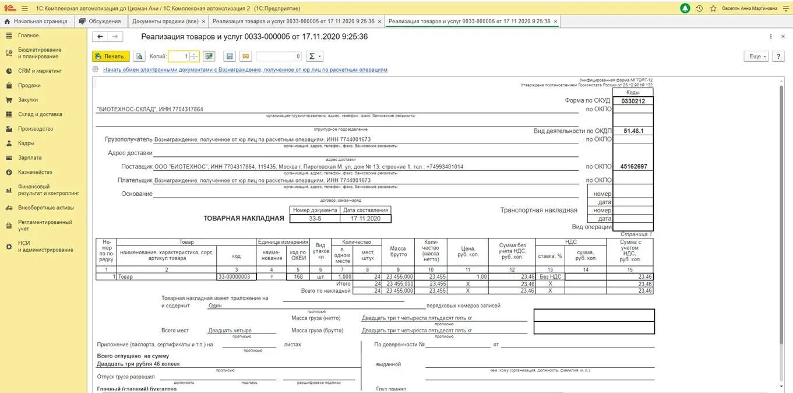The width and height of the screenshot is (793, 393).
Task: Open link Начать обмен электронными документами
Action: tap(245, 69)
